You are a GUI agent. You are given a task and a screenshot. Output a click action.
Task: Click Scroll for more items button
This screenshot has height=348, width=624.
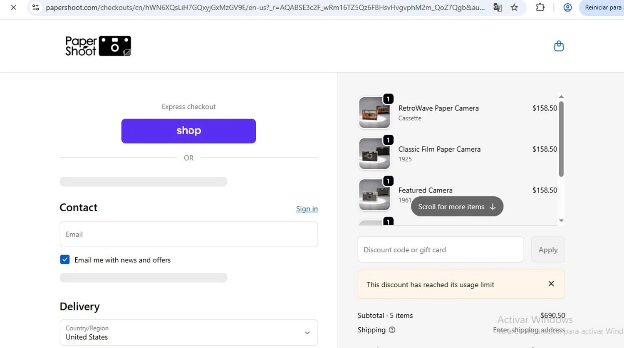click(457, 207)
